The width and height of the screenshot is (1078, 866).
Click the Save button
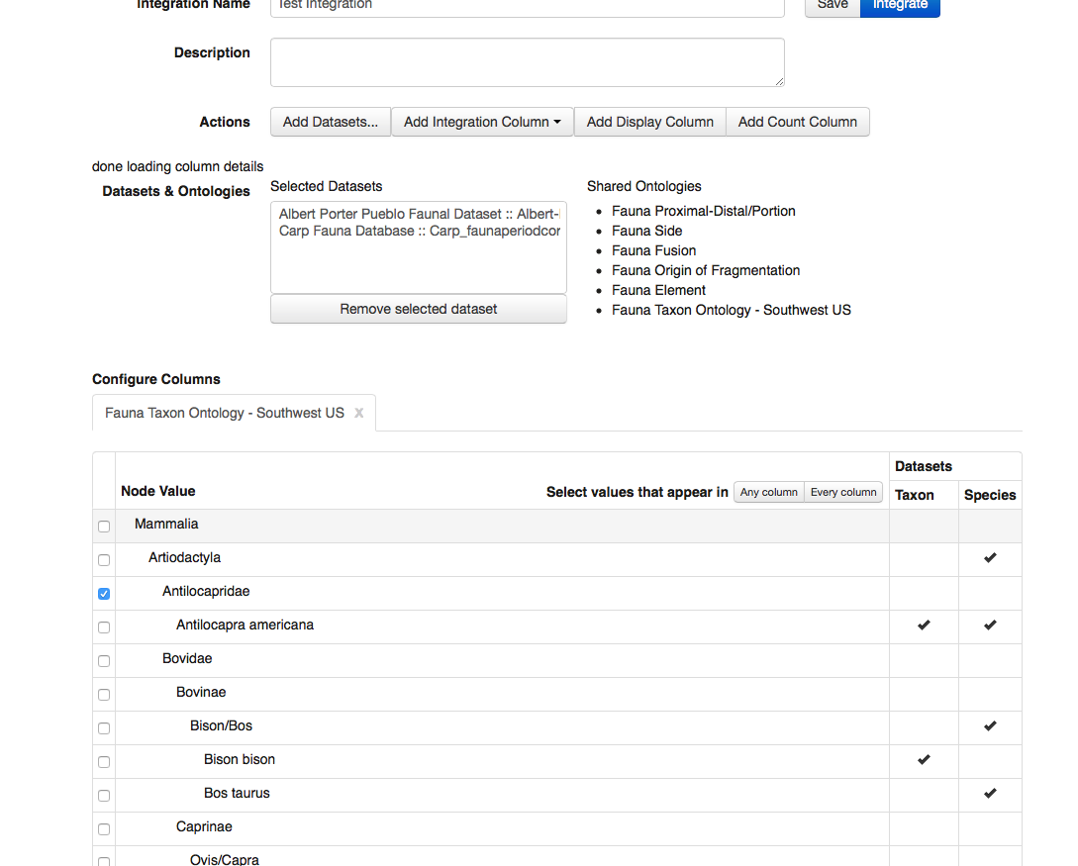click(x=833, y=6)
